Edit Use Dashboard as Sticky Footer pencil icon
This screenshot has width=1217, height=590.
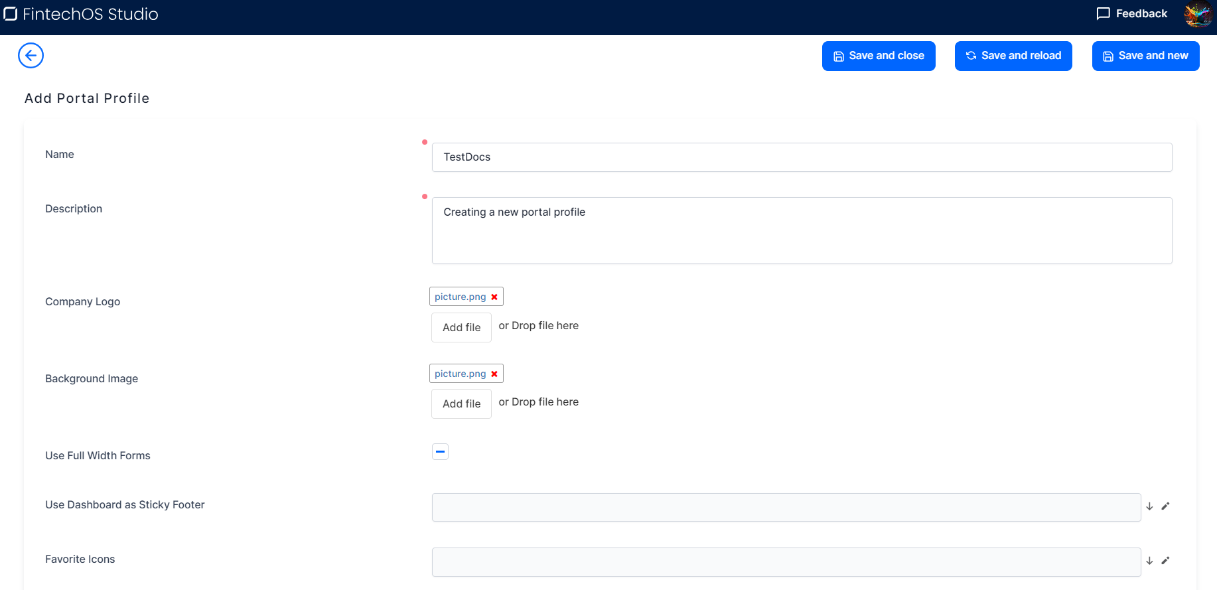(1165, 506)
